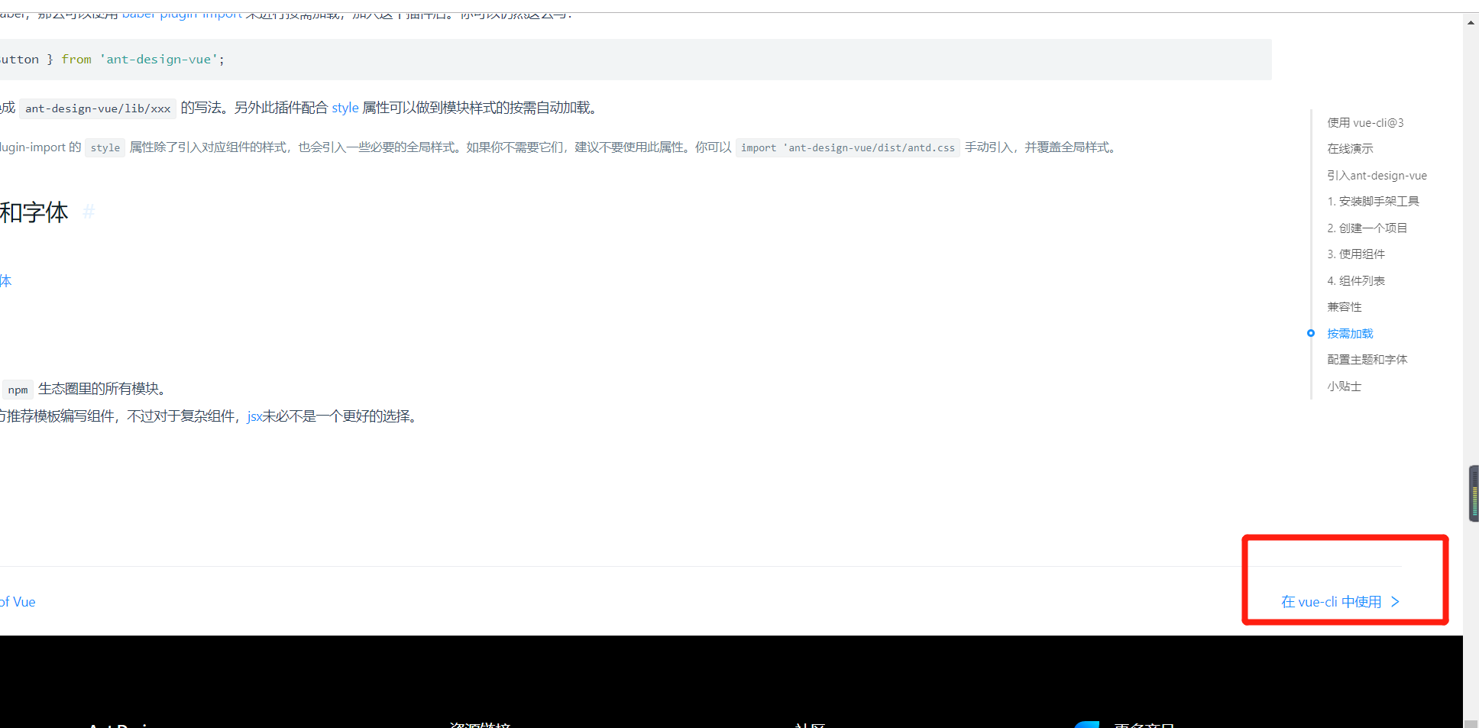Image resolution: width=1479 pixels, height=728 pixels.
Task: Go to '4. 组件列表' anchor
Action: click(1356, 281)
